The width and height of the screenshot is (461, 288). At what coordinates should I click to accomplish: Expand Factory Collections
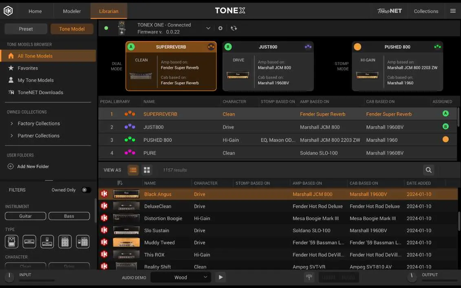pos(11,123)
